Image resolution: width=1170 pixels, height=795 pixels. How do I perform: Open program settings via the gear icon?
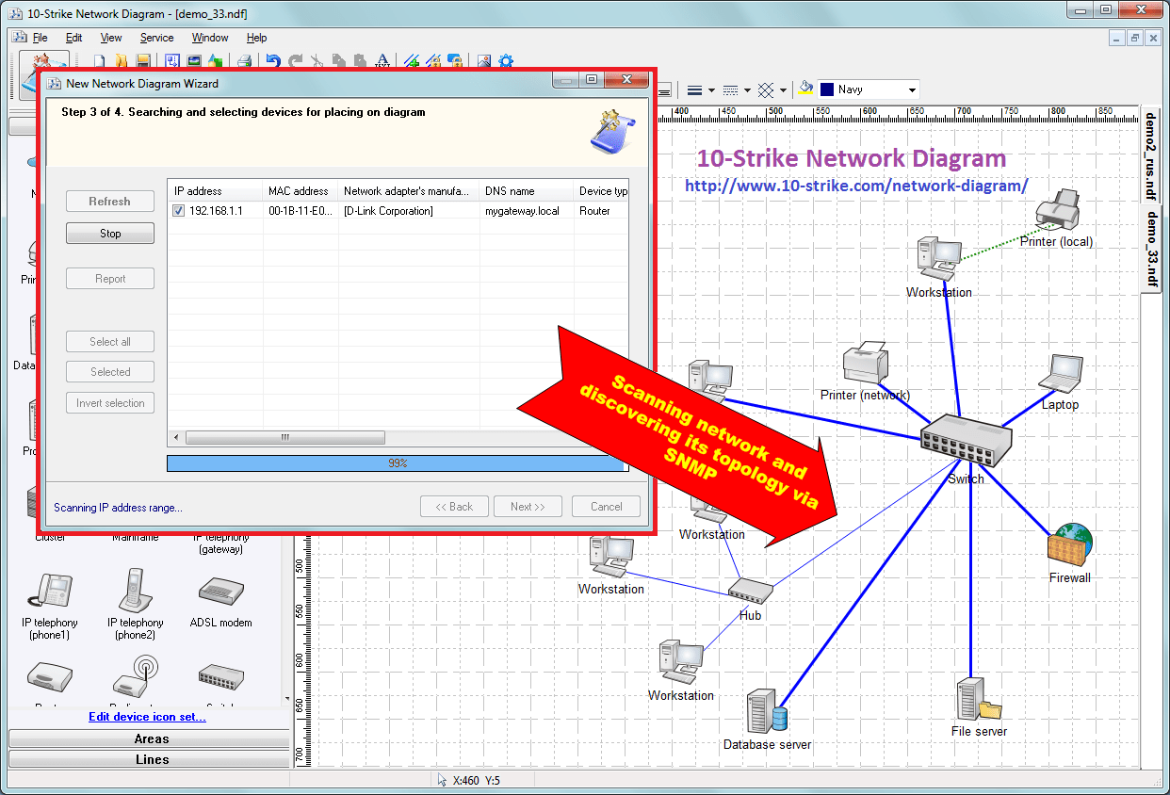tap(505, 61)
